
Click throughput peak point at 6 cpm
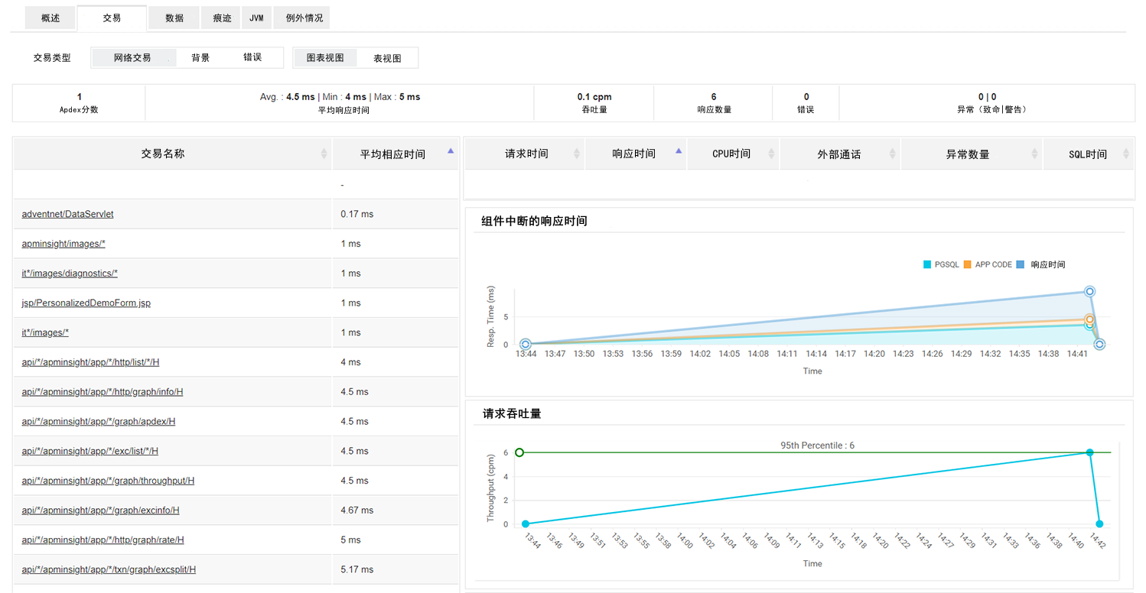click(1089, 452)
